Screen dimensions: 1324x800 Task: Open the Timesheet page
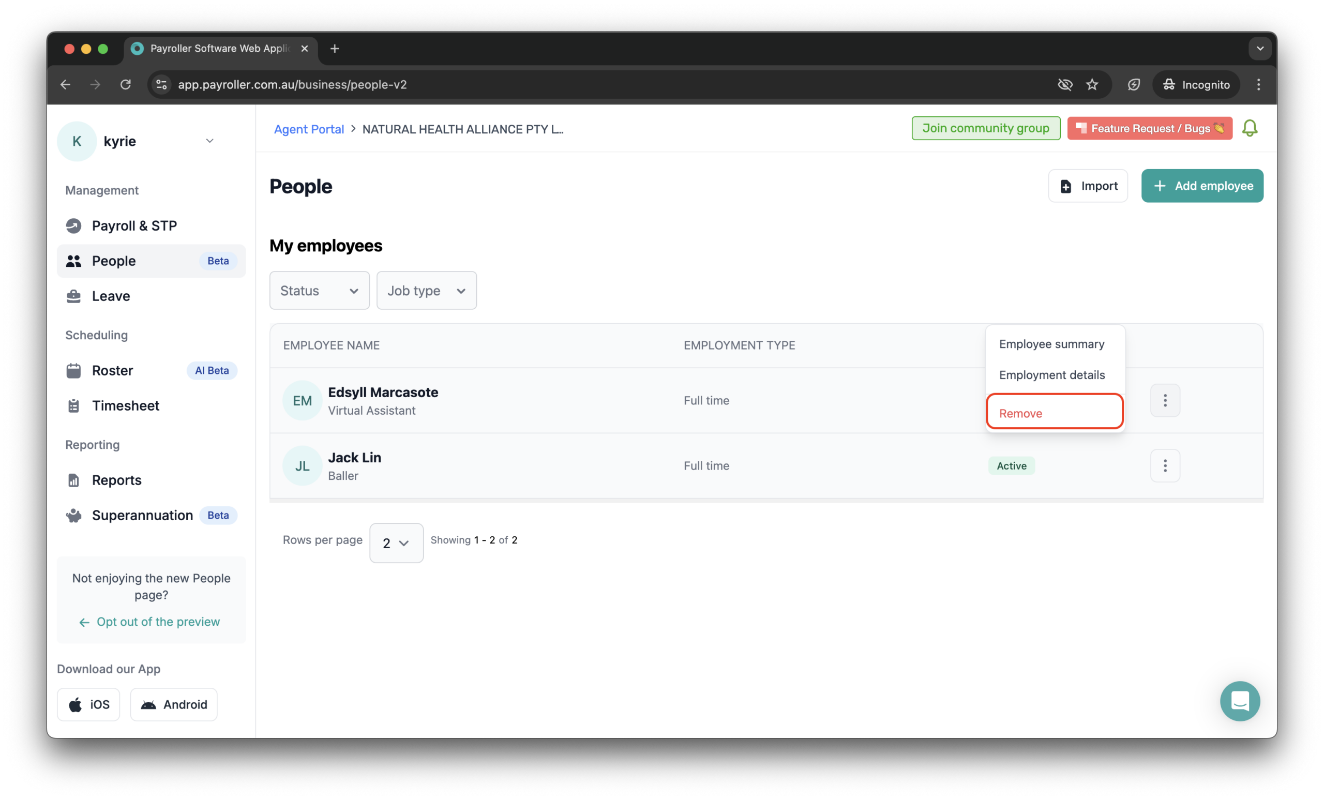coord(151,405)
